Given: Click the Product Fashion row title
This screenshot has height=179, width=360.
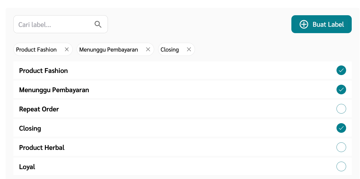Looking at the screenshot, I should [x=43, y=71].
